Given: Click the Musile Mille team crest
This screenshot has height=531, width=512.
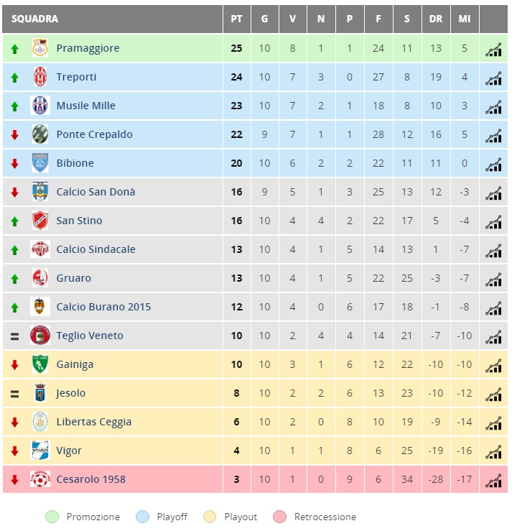Looking at the screenshot, I should coord(40,106).
